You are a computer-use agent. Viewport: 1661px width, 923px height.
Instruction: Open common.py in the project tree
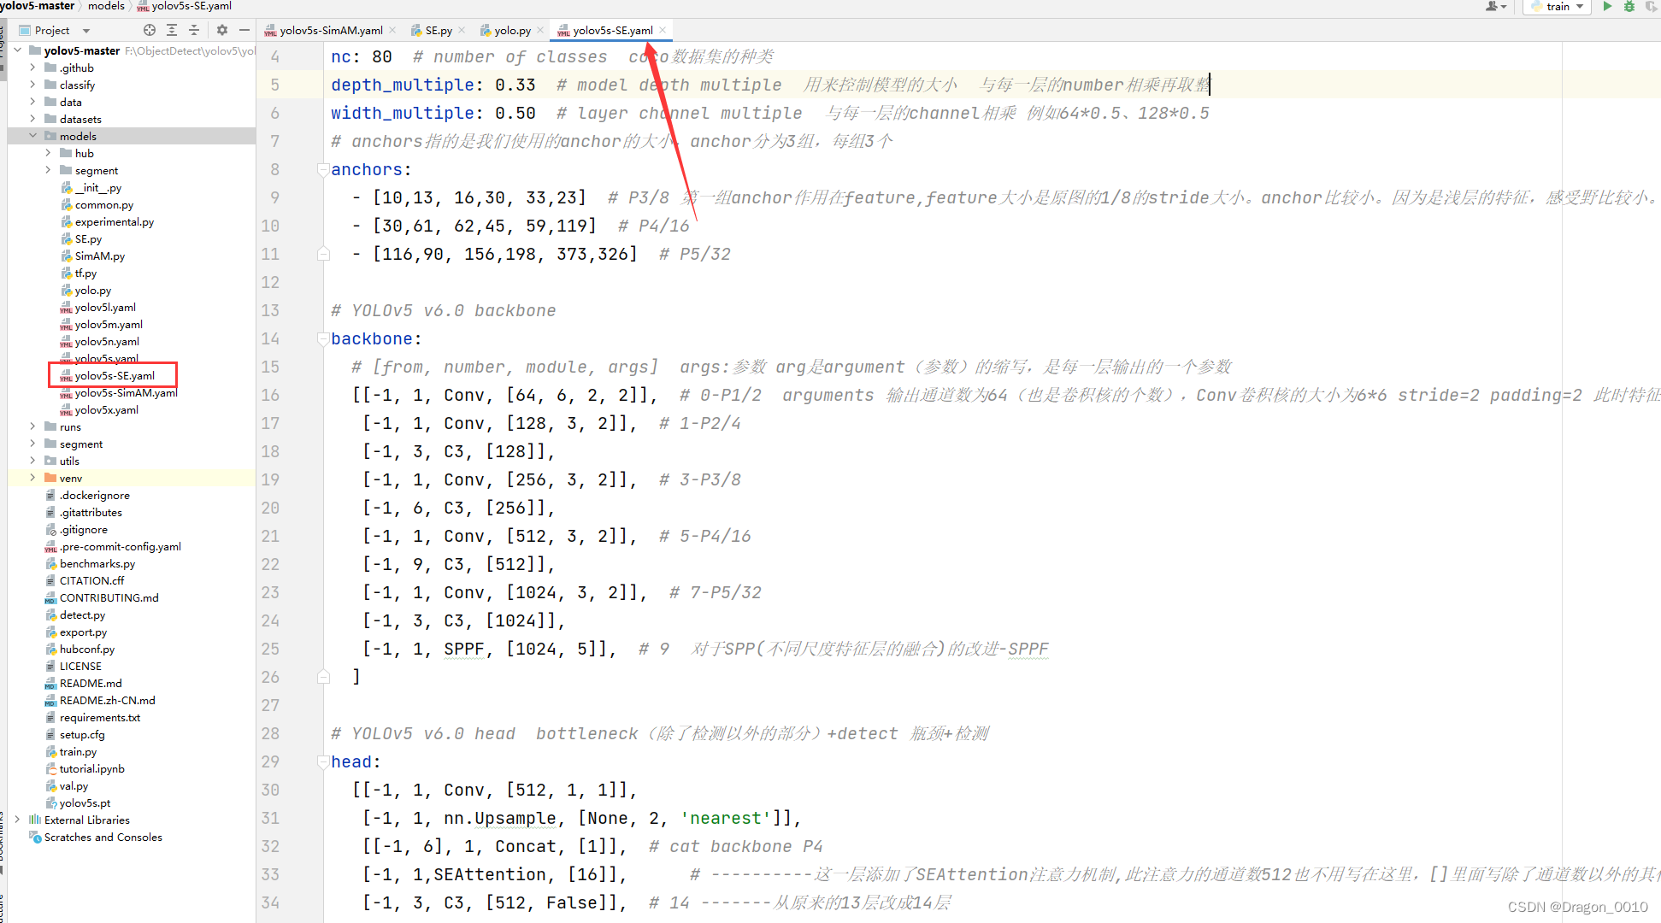coord(103,204)
